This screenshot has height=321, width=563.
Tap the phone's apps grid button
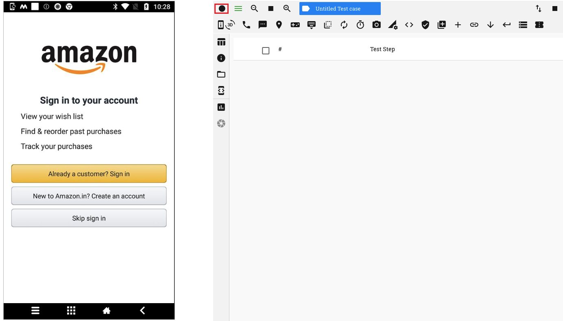click(x=71, y=310)
